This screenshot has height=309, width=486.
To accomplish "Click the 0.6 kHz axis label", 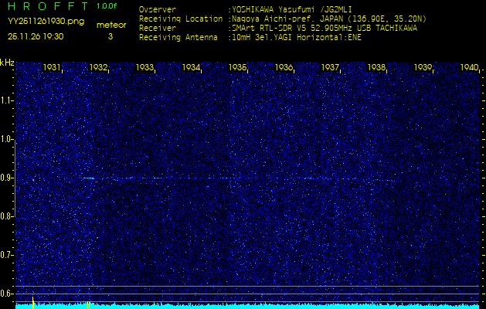I will (7, 293).
